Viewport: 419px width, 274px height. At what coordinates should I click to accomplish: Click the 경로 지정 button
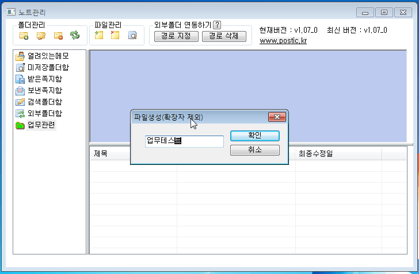click(176, 36)
